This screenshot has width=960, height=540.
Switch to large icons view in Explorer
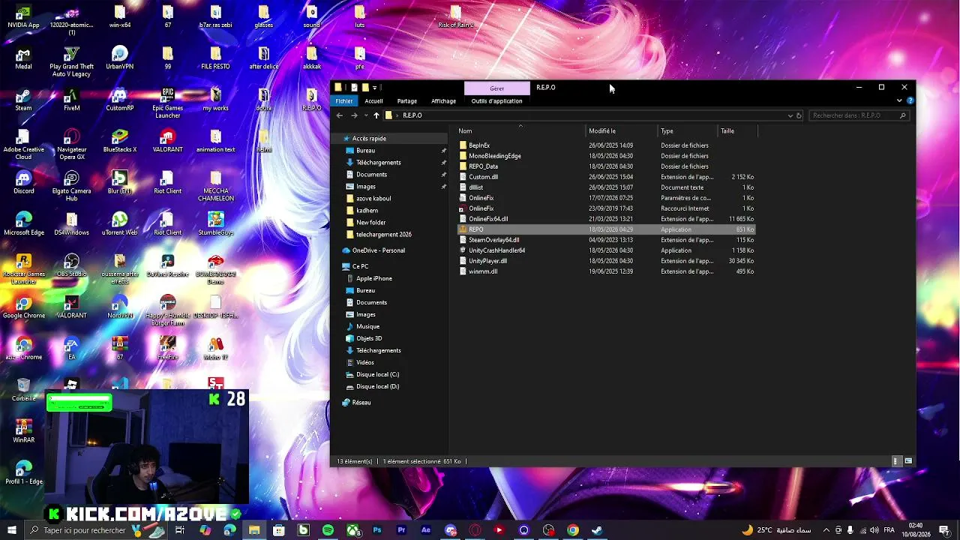tap(908, 461)
